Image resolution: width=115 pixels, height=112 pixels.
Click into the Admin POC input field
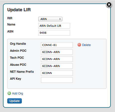[x=57, y=52]
